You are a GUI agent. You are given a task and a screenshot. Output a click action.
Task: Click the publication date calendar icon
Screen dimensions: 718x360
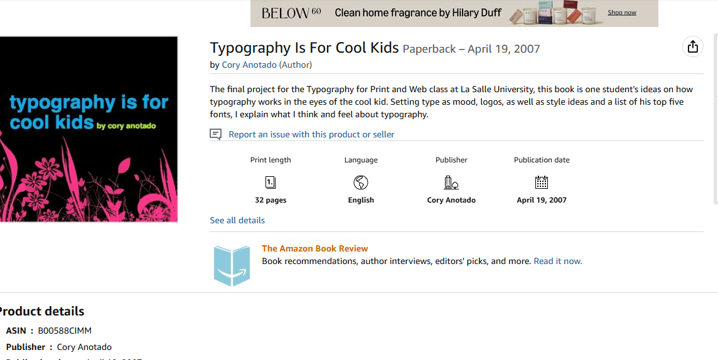[542, 183]
